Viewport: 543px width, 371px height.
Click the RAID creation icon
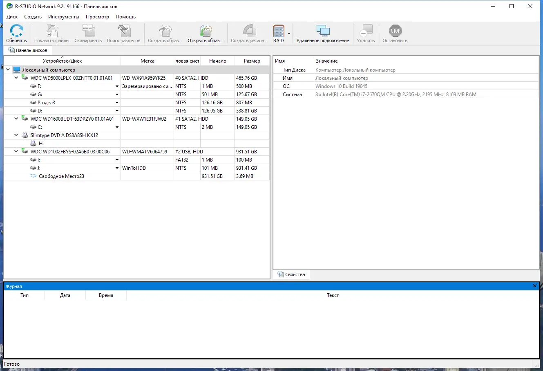click(279, 33)
